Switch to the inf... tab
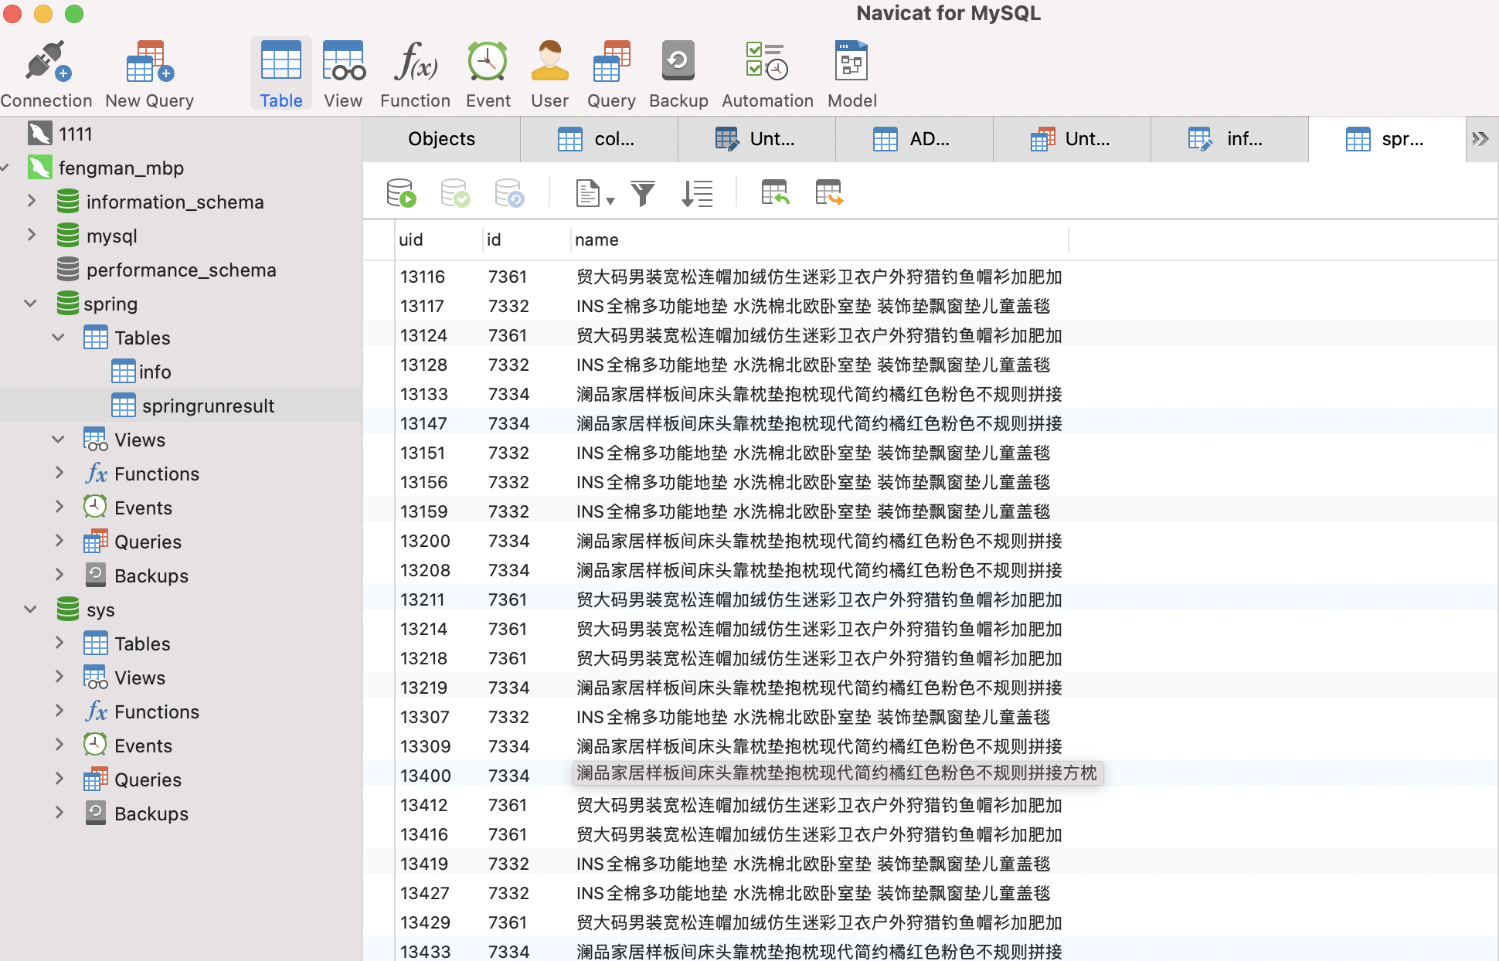The image size is (1499, 961). tap(1229, 139)
